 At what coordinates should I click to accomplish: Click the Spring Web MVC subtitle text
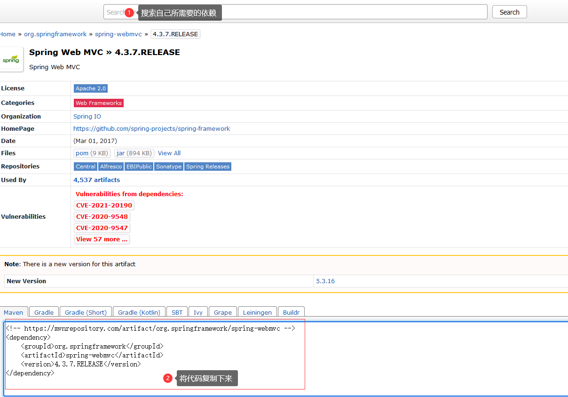pos(55,67)
